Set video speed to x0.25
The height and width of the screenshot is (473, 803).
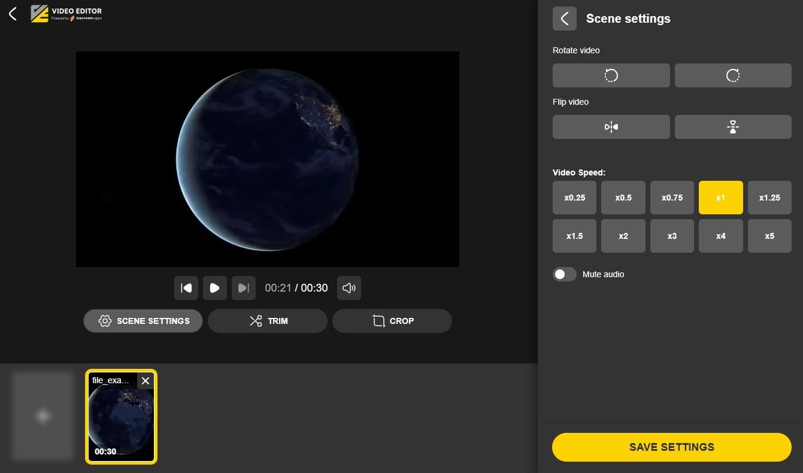[574, 198]
